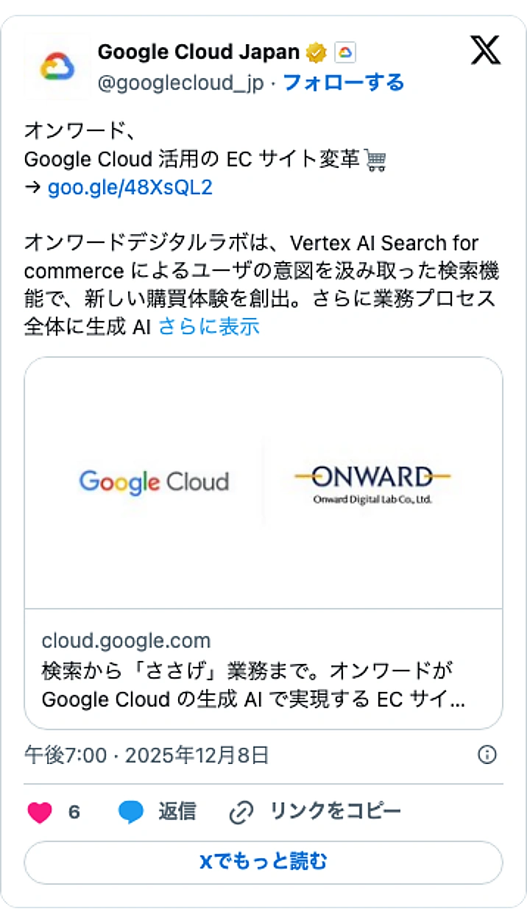Click the yellow verified badge icon
Viewport: 527px width, 923px height.
[315, 51]
